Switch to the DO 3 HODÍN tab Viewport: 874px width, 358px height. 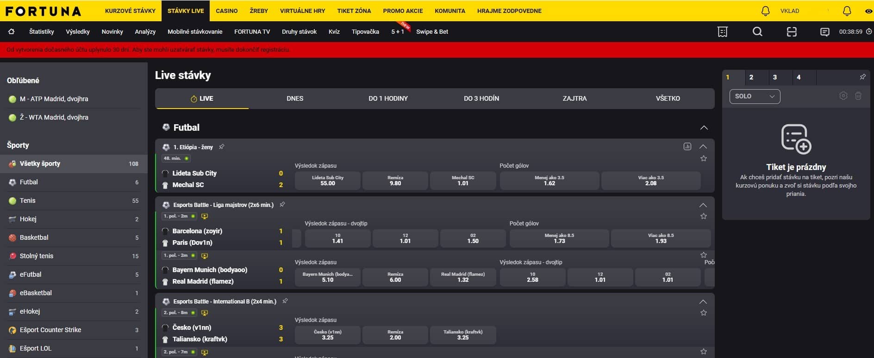[481, 98]
